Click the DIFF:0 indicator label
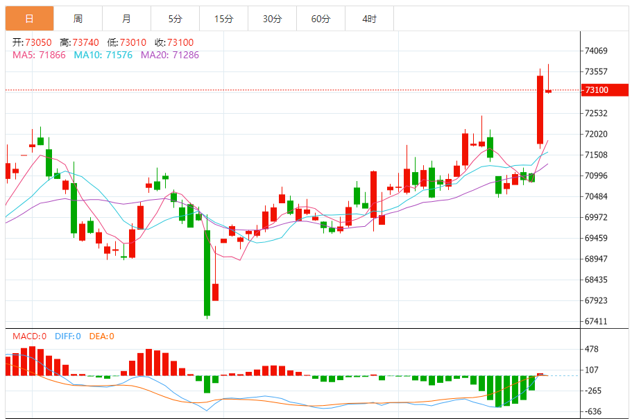The image size is (632, 419). click(68, 336)
